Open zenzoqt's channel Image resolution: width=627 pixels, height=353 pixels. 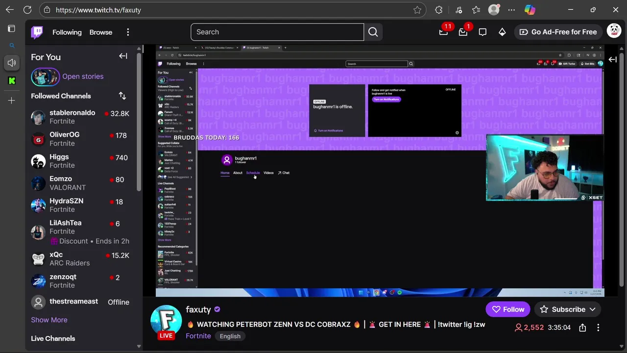[x=80, y=281]
